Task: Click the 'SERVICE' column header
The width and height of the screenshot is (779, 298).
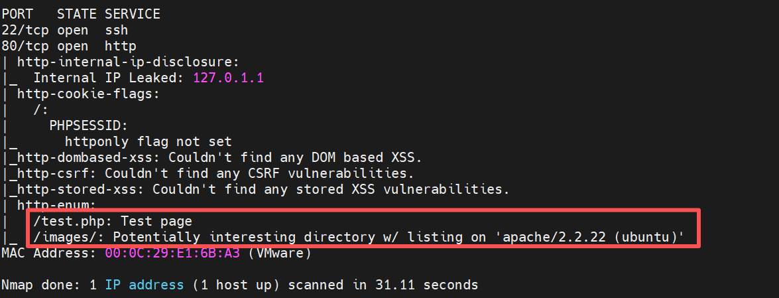Action: (x=132, y=14)
